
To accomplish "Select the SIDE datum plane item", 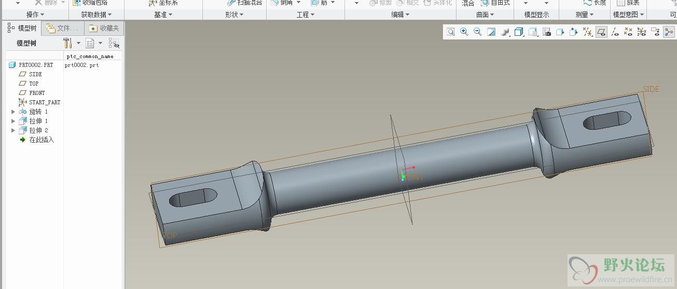I will click(x=30, y=74).
